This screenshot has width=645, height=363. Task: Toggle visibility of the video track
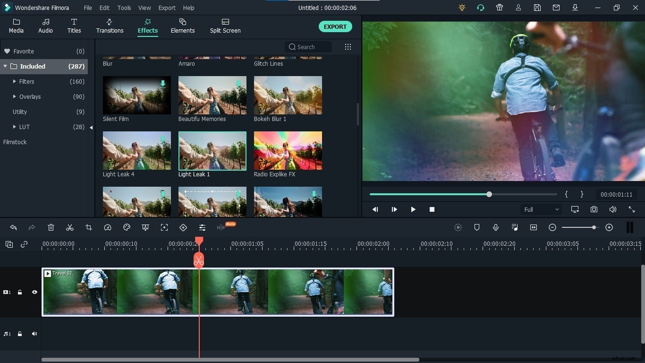tap(34, 292)
